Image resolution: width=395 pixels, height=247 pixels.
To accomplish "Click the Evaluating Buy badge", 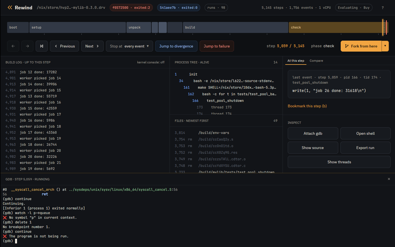I will (354, 8).
